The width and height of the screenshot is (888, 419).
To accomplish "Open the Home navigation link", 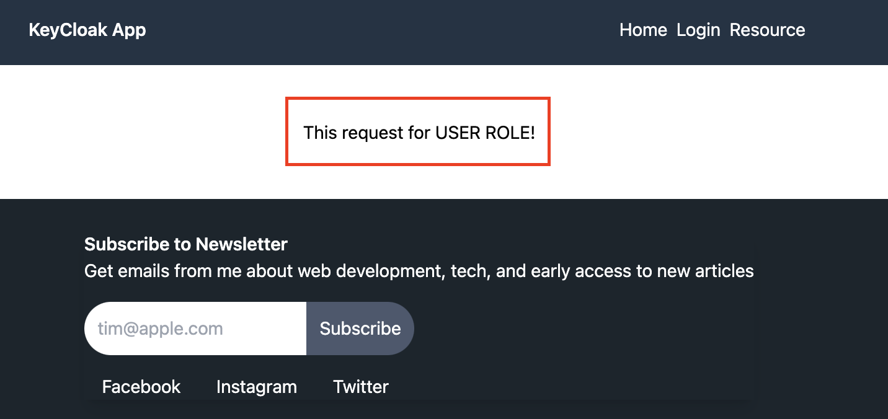I will (643, 30).
